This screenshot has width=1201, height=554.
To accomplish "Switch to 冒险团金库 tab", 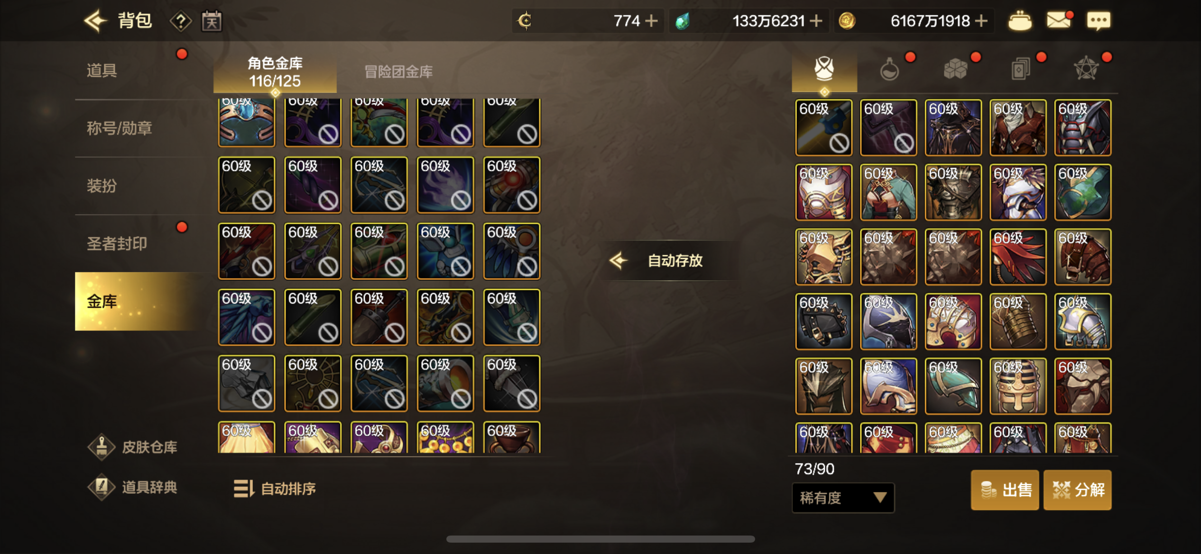I will (398, 72).
